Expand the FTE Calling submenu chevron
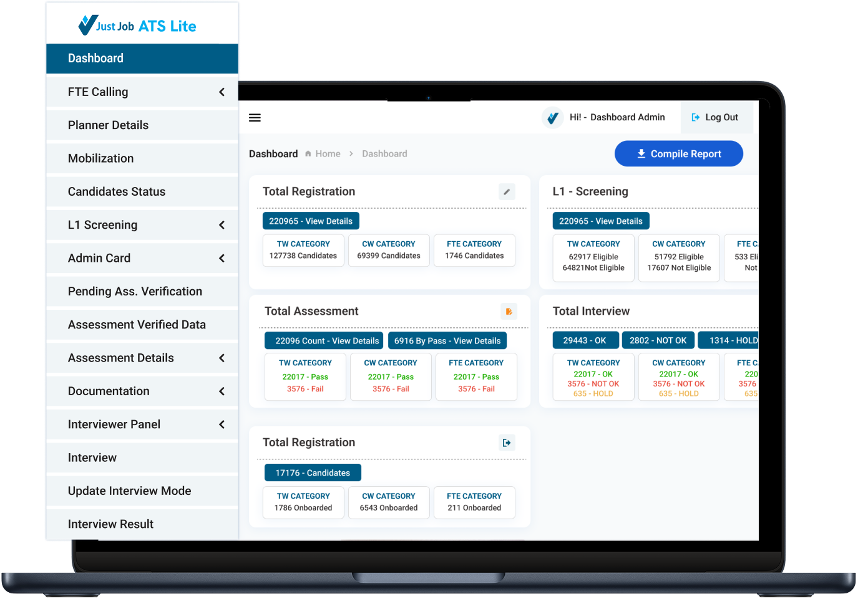 pos(222,92)
